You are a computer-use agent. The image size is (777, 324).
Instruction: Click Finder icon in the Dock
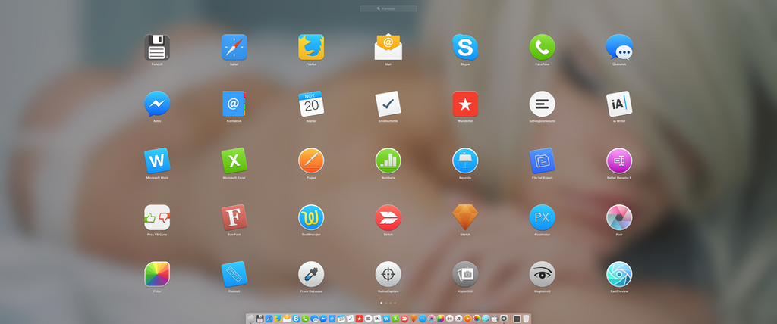[x=250, y=319]
